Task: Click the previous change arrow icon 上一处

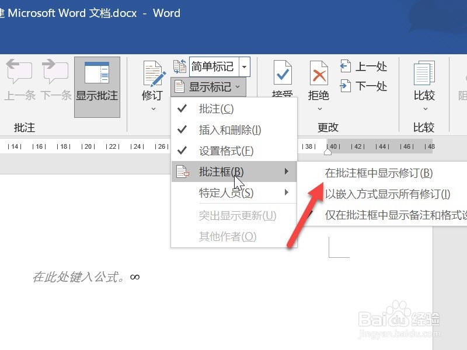Action: pos(345,66)
